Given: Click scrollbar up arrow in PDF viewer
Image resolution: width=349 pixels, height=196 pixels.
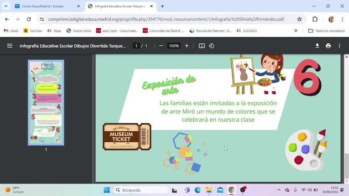Looking at the screenshot, I should tap(346, 57).
